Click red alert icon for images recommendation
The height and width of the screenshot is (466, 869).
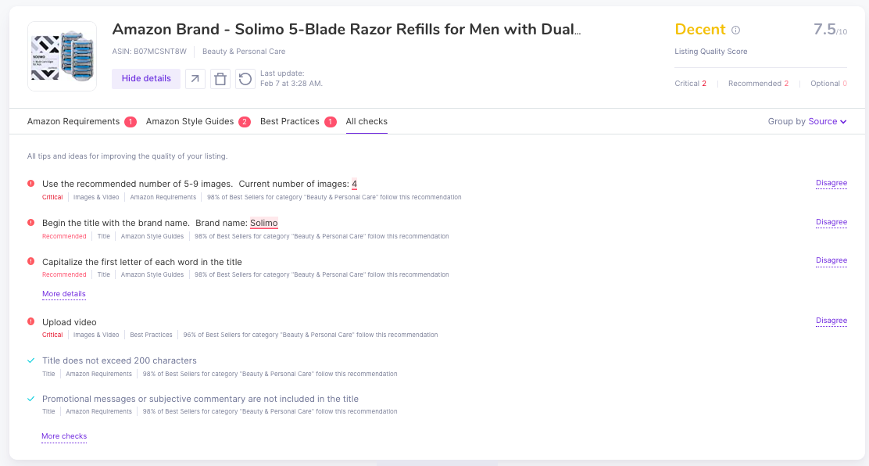[x=31, y=184]
